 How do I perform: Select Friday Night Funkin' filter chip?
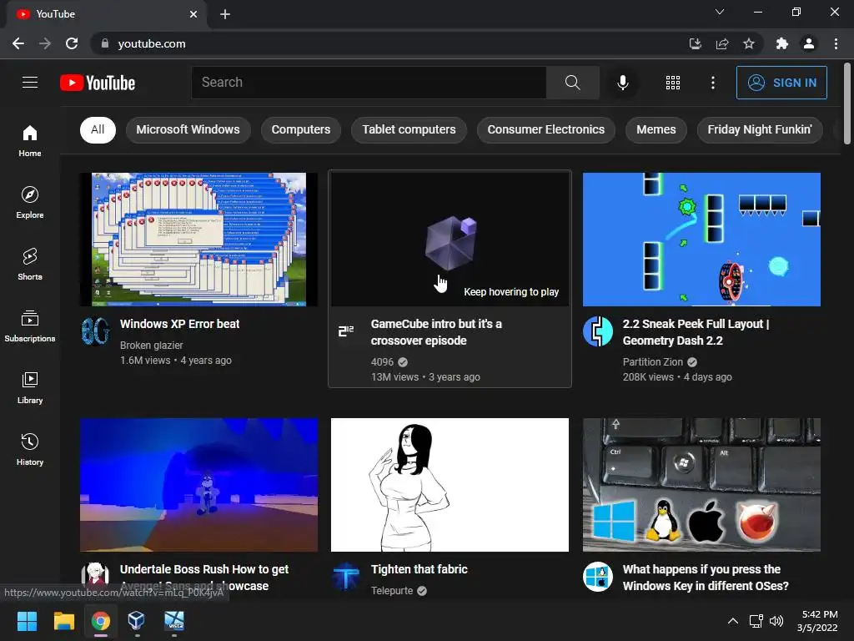tap(760, 129)
